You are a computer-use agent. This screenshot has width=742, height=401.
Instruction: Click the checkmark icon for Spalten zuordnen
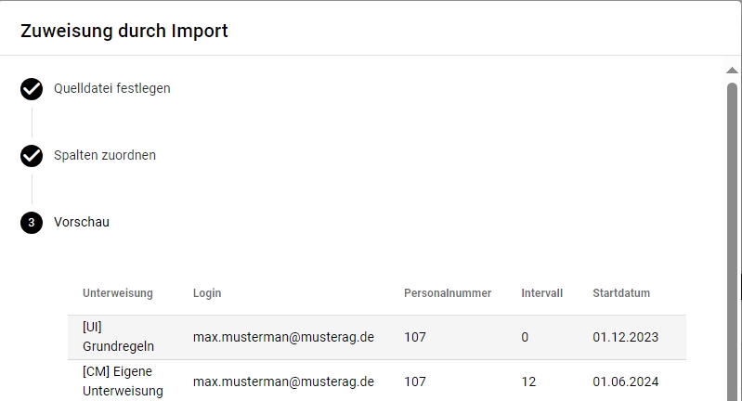(x=32, y=156)
